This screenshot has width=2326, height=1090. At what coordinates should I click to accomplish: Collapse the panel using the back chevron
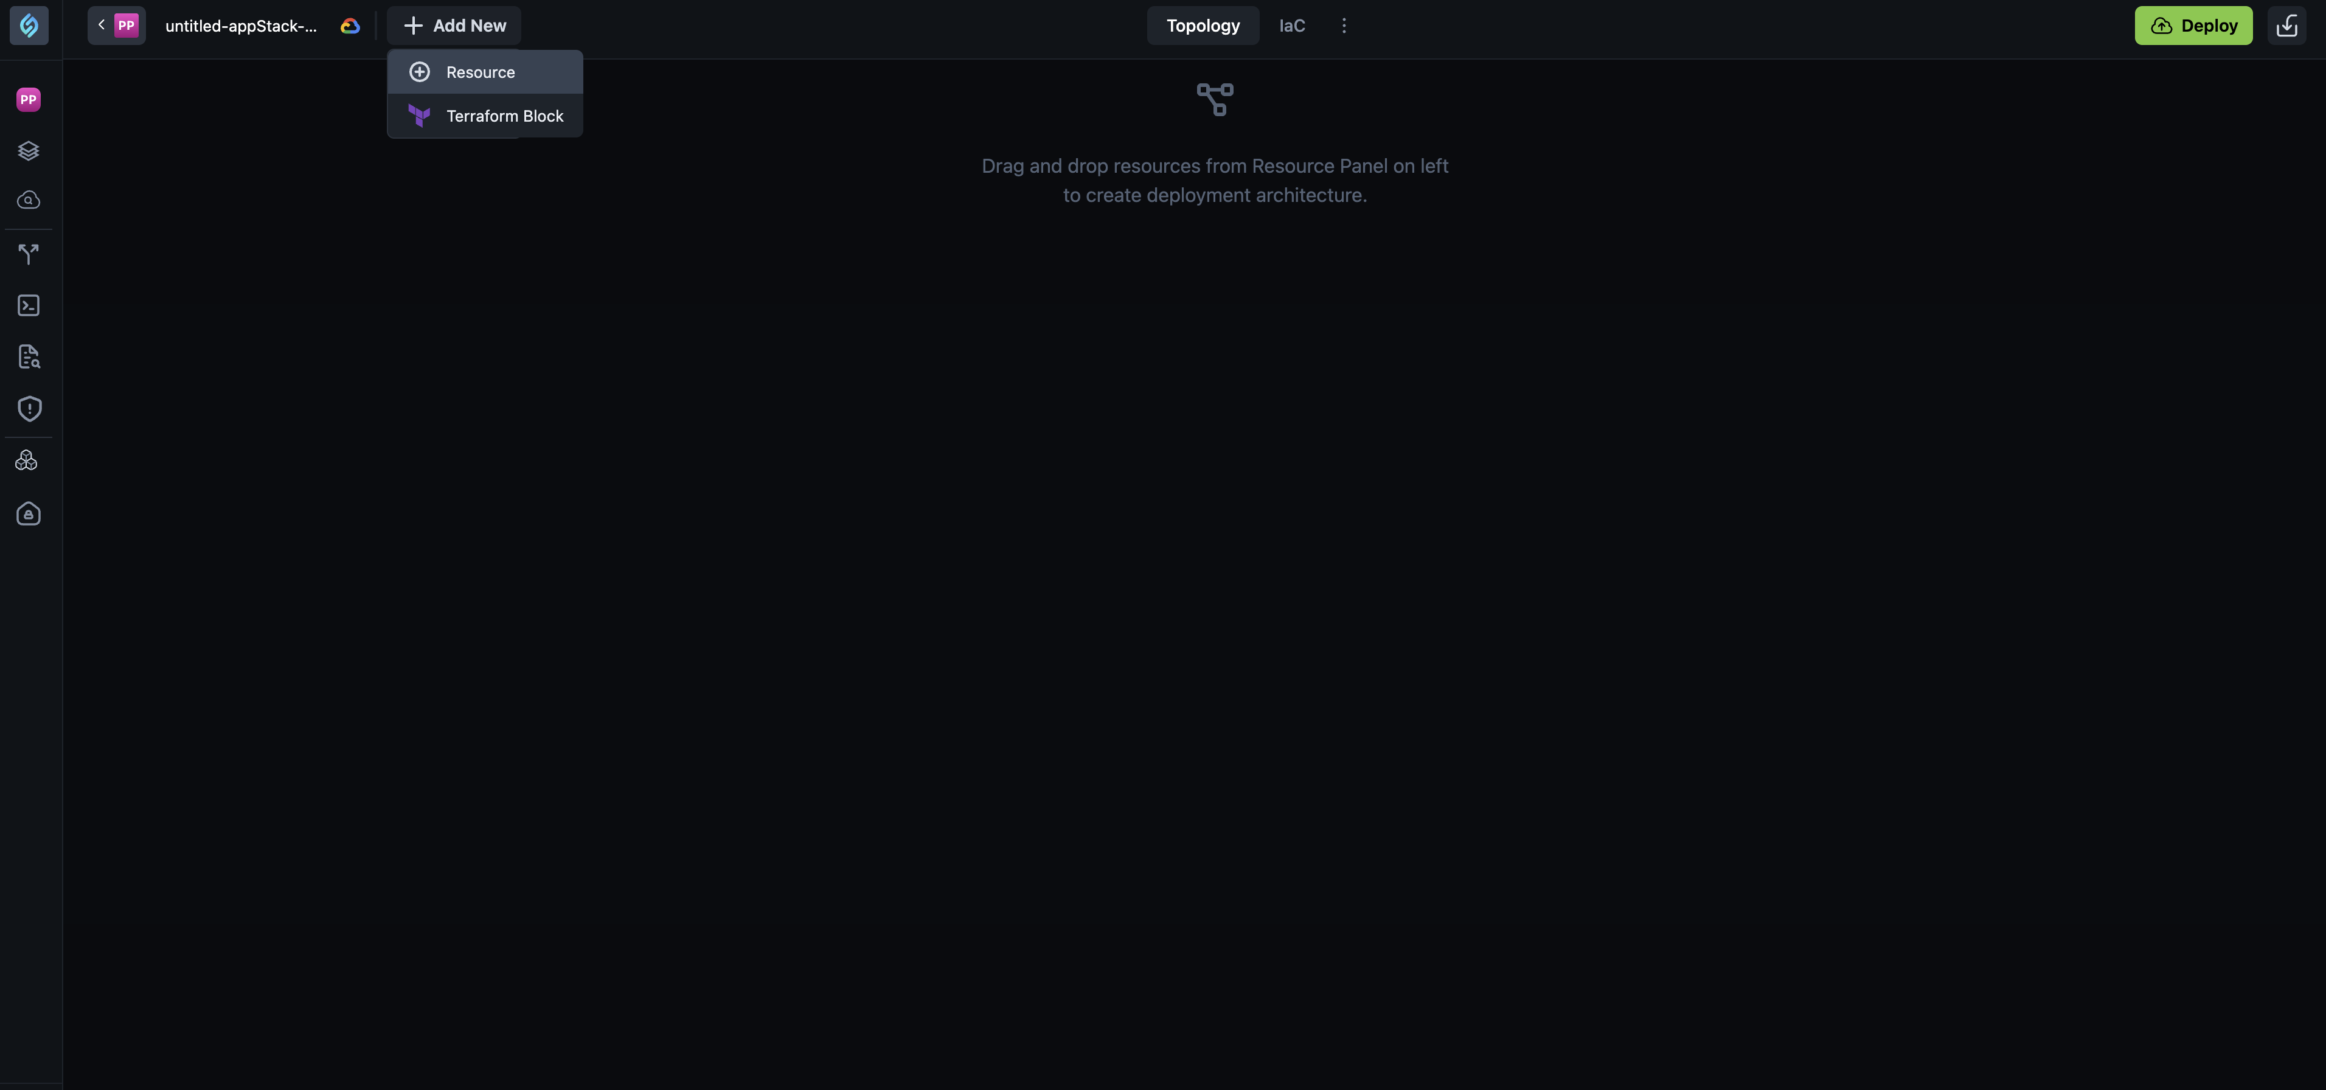[100, 26]
